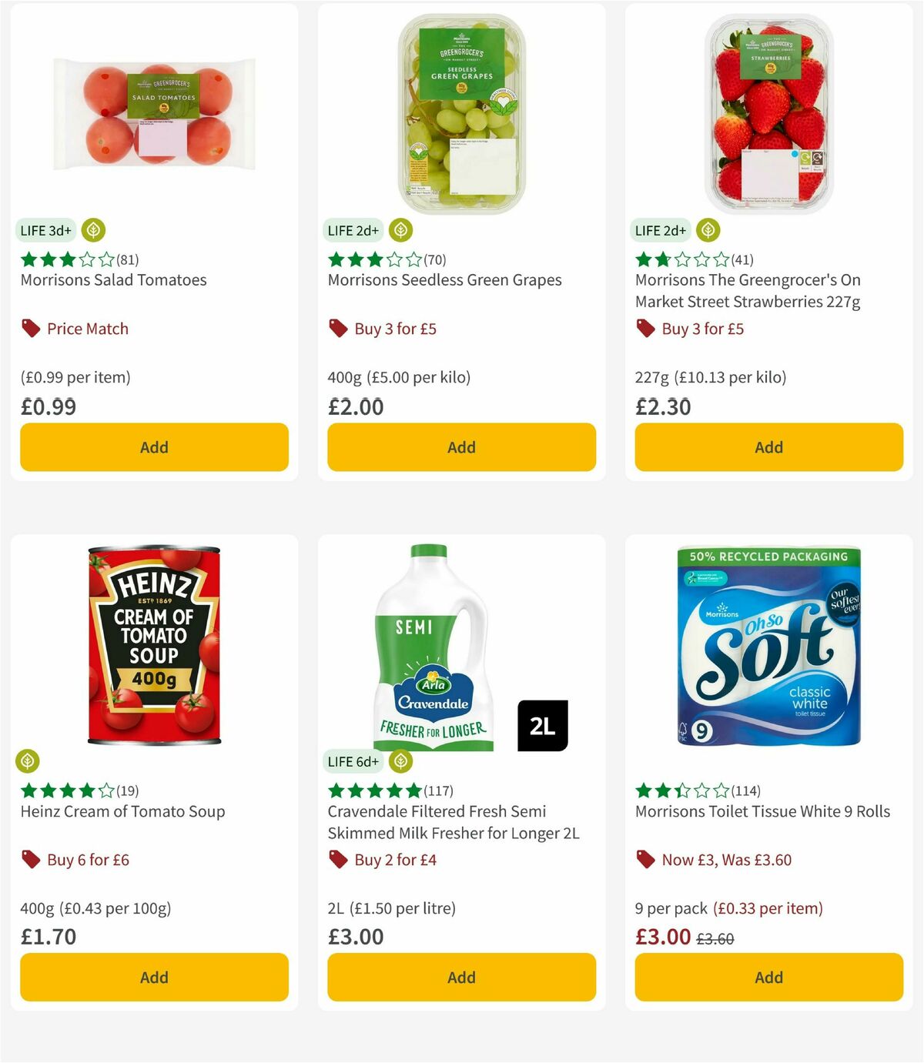Click the sustainability leaf icon on Salad Tomatoes

point(93,229)
